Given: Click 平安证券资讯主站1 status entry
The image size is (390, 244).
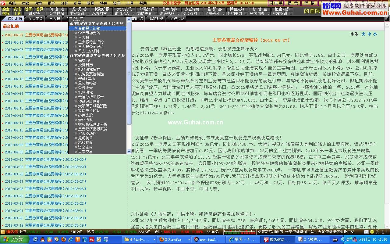Looking at the screenshot, I should coord(300,232).
